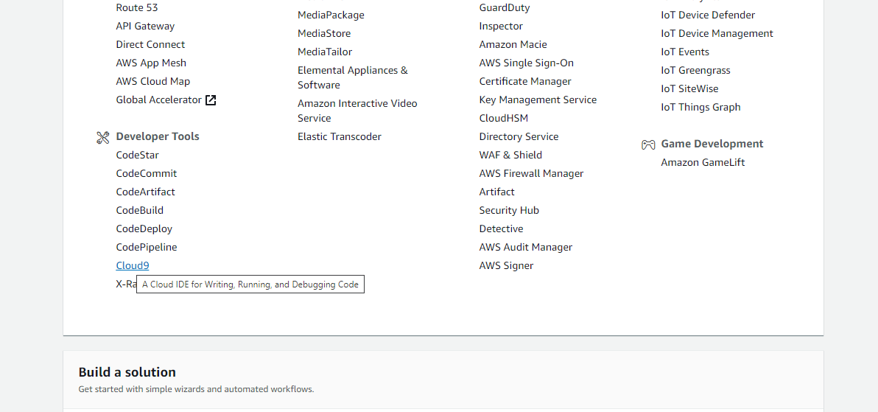Click the Developer Tools category heading
Screen dimensions: 878x412
coord(158,137)
